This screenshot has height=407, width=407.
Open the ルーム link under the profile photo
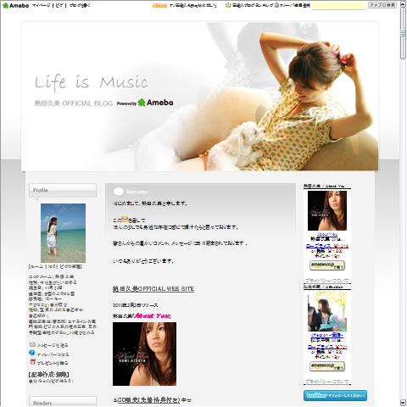click(x=36, y=266)
